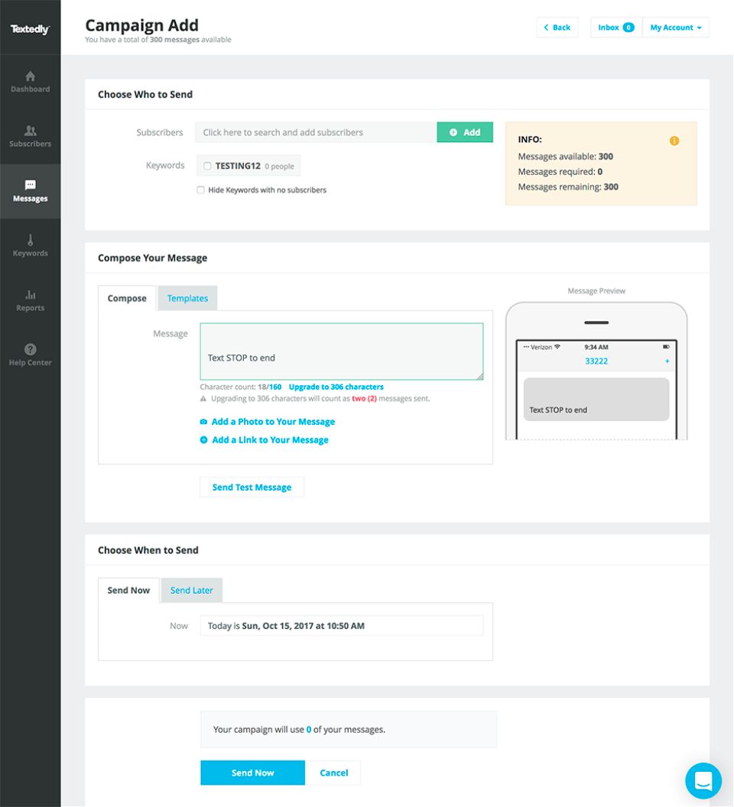Switch to the Templates tab
Image resolution: width=734 pixels, height=807 pixels.
pos(187,298)
